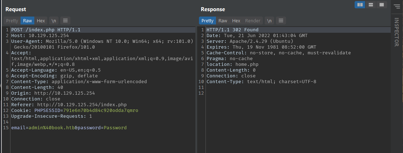Switch to top-bottom split layout
The height and width of the screenshot is (153, 403).
tap(371, 5)
